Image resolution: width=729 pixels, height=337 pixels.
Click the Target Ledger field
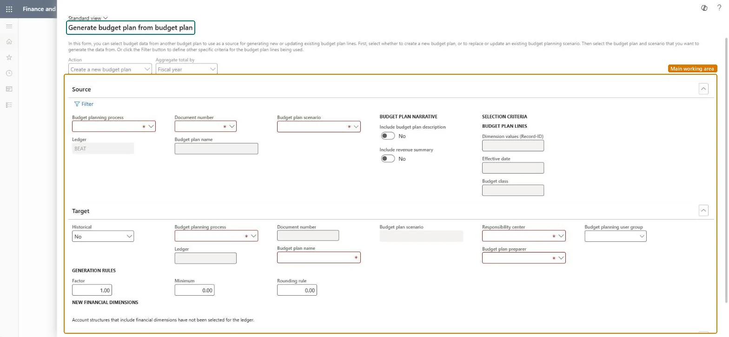pos(205,258)
